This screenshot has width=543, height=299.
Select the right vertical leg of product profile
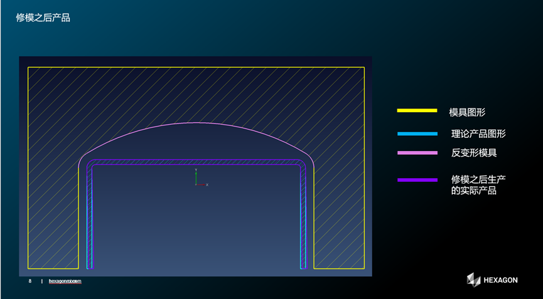click(303, 219)
